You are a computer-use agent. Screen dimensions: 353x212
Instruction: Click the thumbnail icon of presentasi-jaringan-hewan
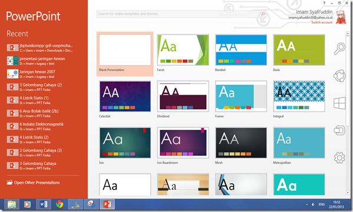(x=12, y=61)
